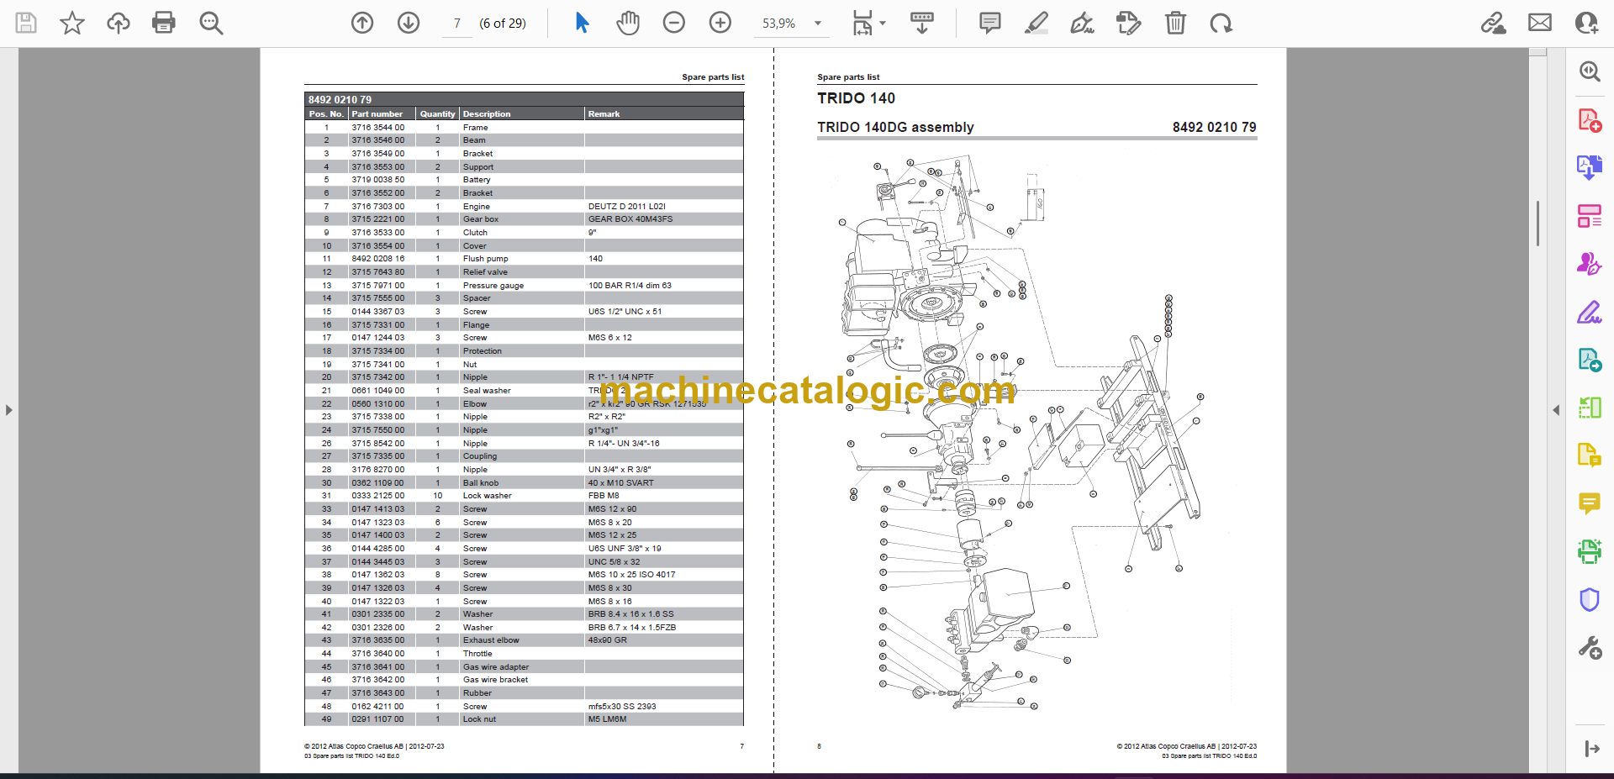Open Protect shield tool in sidebar
This screenshot has height=779, width=1614.
(x=1590, y=599)
